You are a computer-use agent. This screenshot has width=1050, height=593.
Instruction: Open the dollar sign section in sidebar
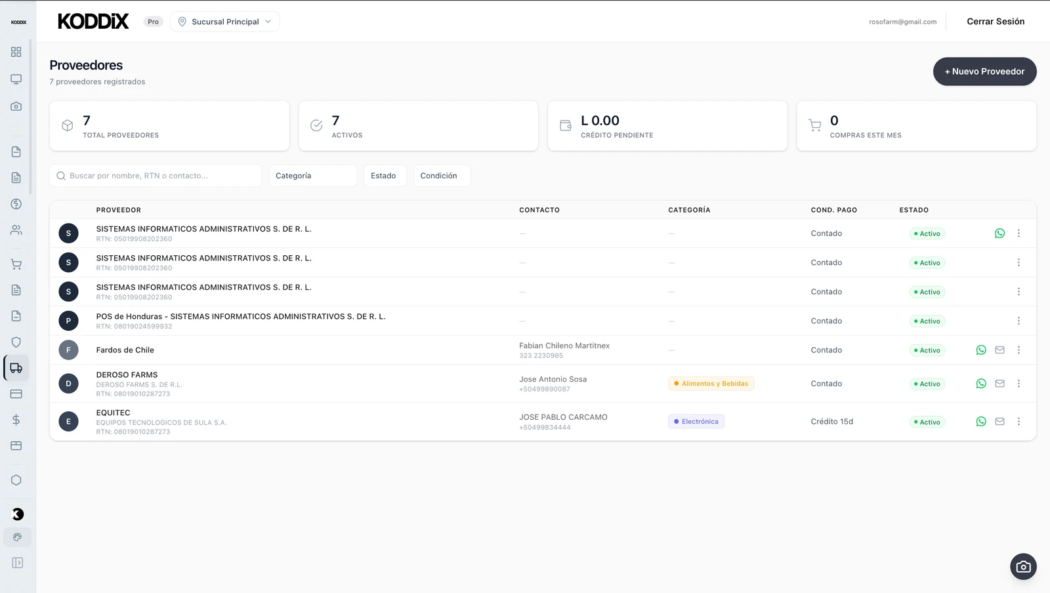[16, 420]
